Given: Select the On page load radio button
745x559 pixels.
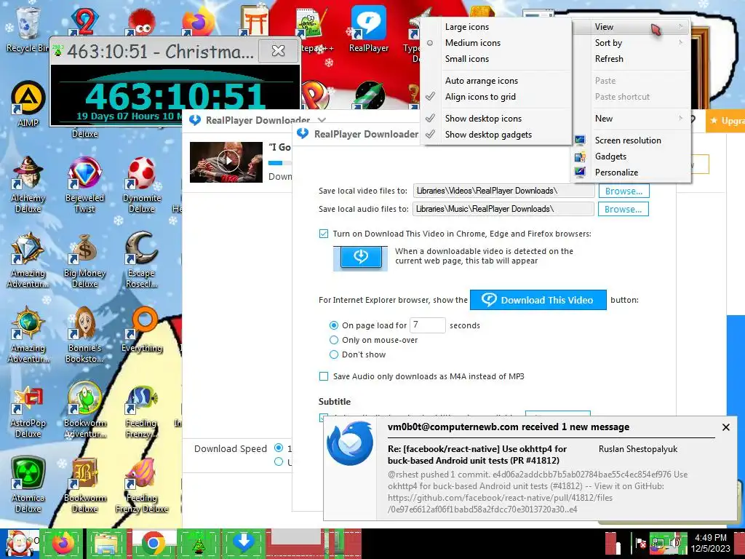Looking at the screenshot, I should click(333, 325).
